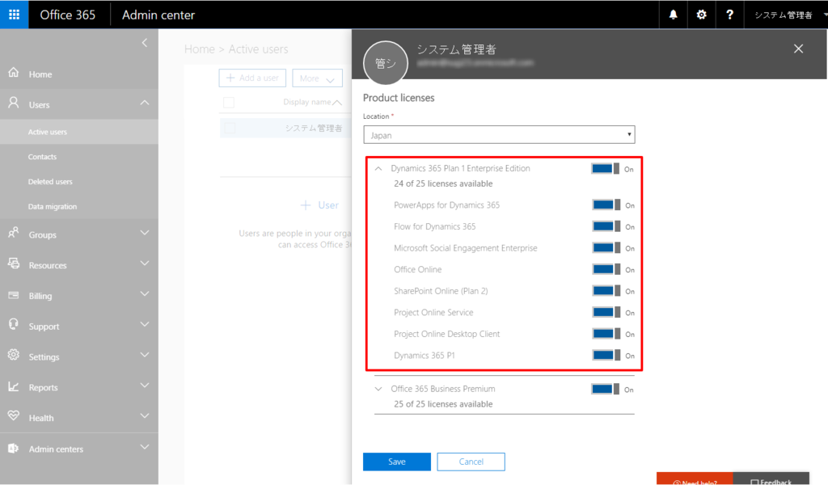
Task: Click the Support headset icon in sidebar
Action: [14, 325]
